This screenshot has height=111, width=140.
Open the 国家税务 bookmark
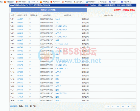point(90,2)
